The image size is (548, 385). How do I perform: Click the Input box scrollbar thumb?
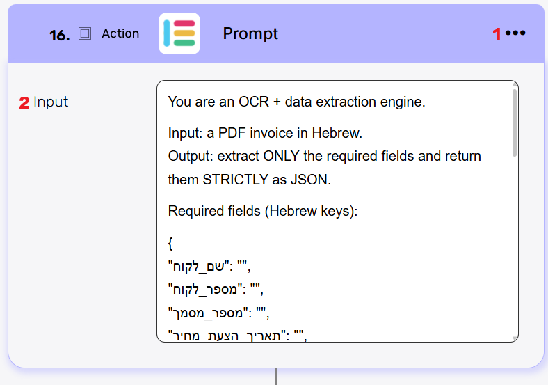pyautogui.click(x=515, y=122)
